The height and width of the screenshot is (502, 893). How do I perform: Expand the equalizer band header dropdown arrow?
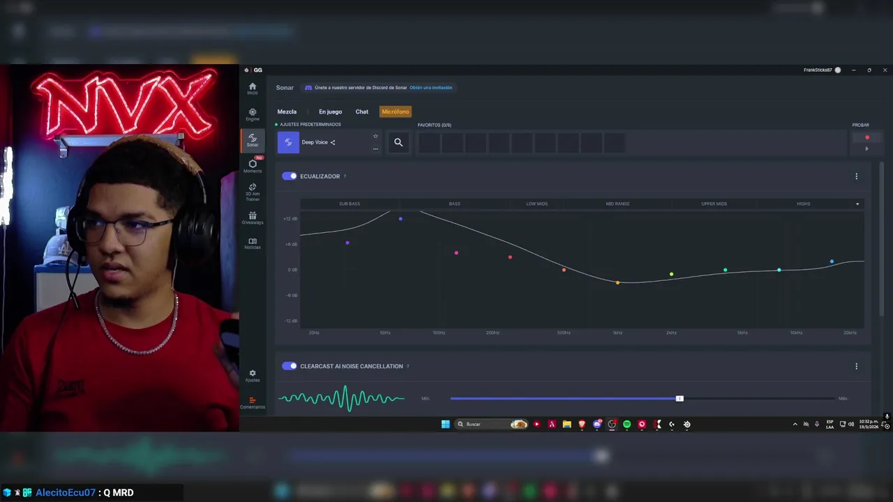(857, 204)
